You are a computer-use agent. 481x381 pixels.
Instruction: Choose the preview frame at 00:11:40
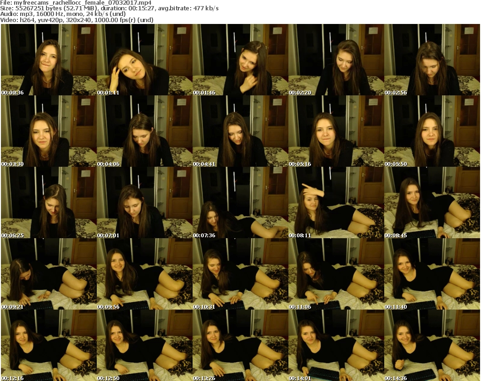(432, 274)
